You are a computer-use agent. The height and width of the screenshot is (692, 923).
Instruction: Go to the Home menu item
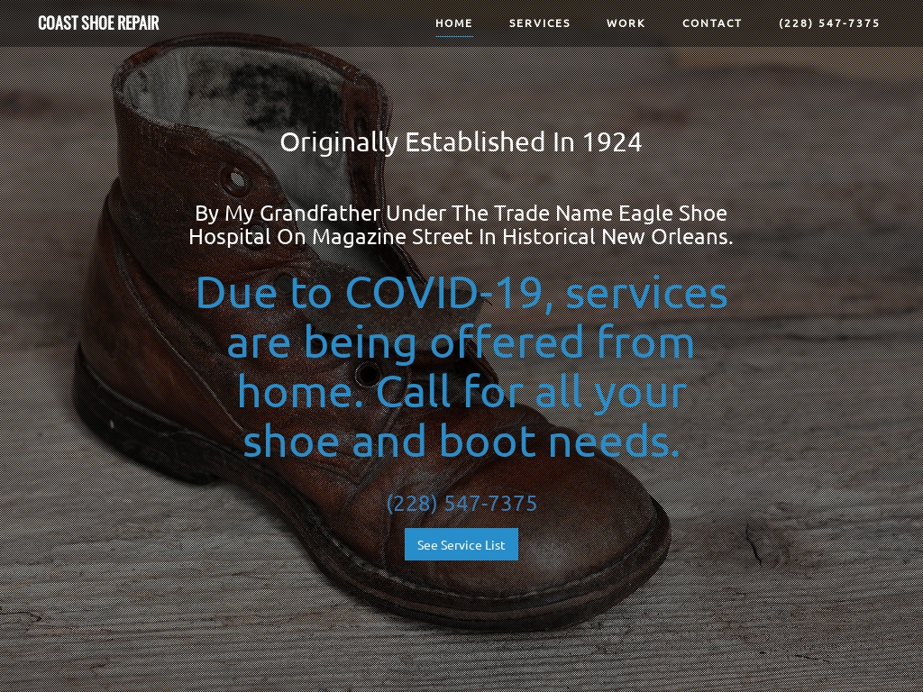454,23
